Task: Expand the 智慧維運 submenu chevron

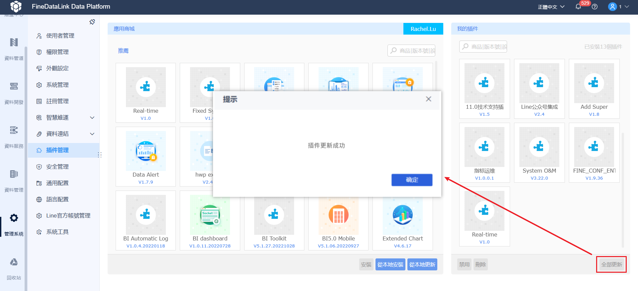Action: [92, 117]
